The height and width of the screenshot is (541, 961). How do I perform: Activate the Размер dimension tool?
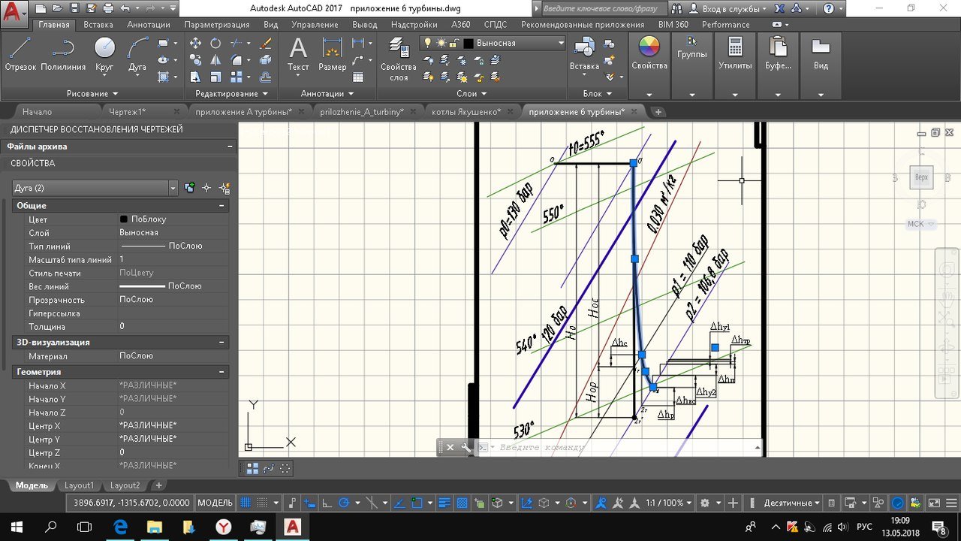coord(332,53)
